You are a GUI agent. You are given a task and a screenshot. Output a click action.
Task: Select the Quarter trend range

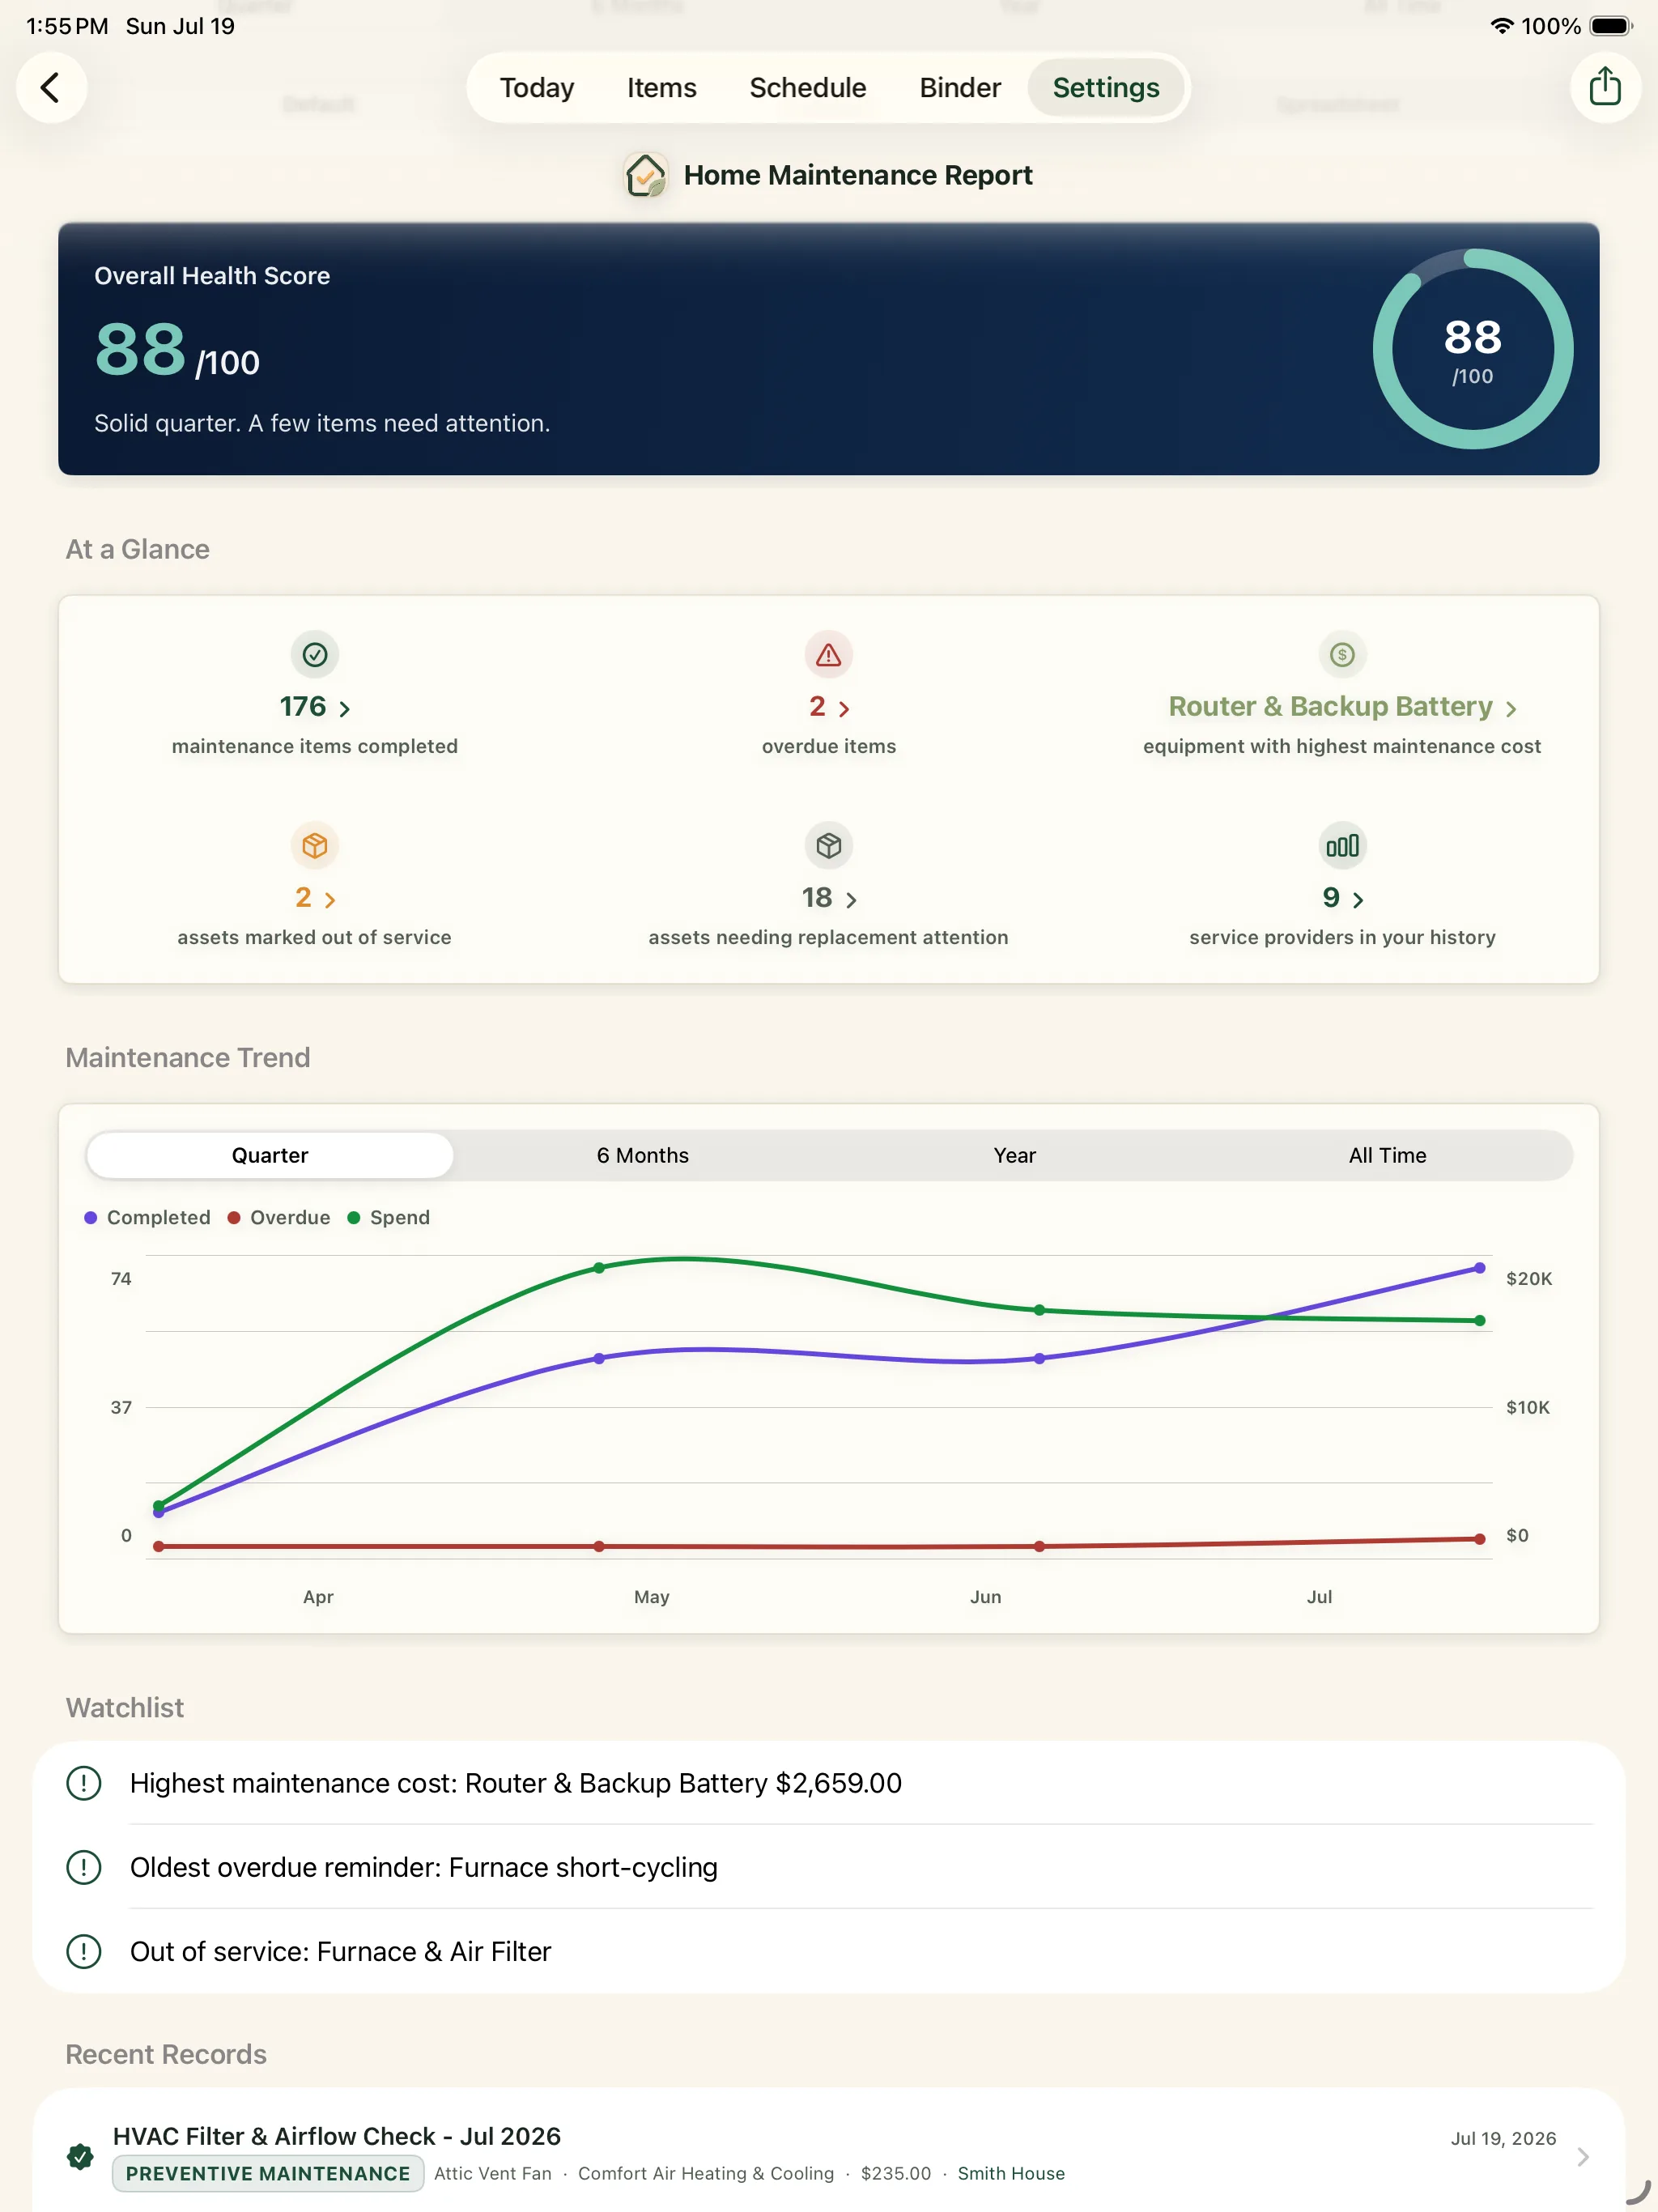click(270, 1155)
